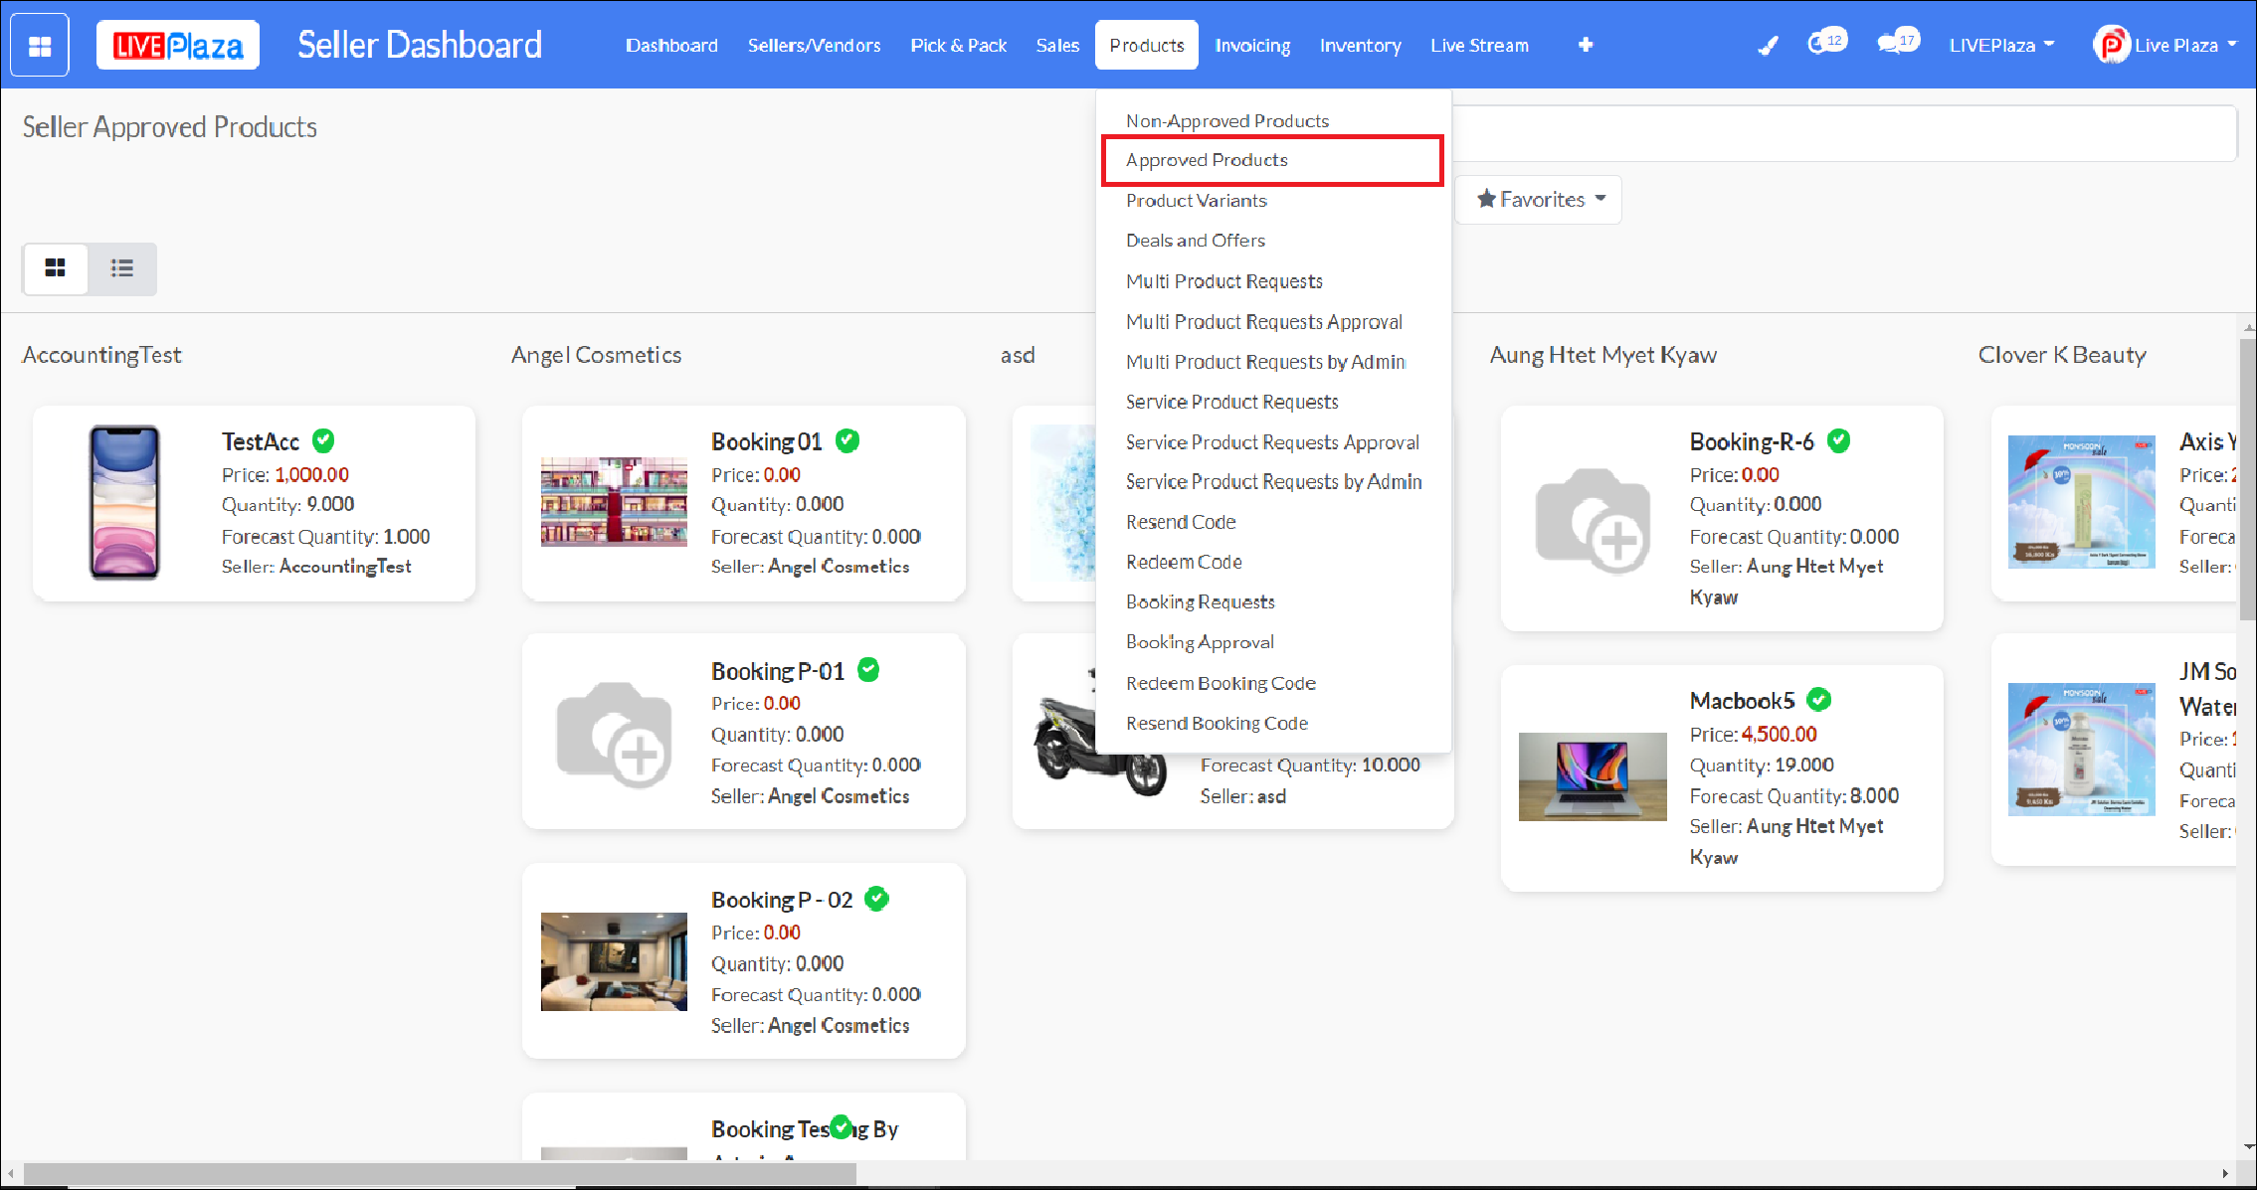Open the TestAcc phone thumbnail
The height and width of the screenshot is (1190, 2257).
click(124, 503)
